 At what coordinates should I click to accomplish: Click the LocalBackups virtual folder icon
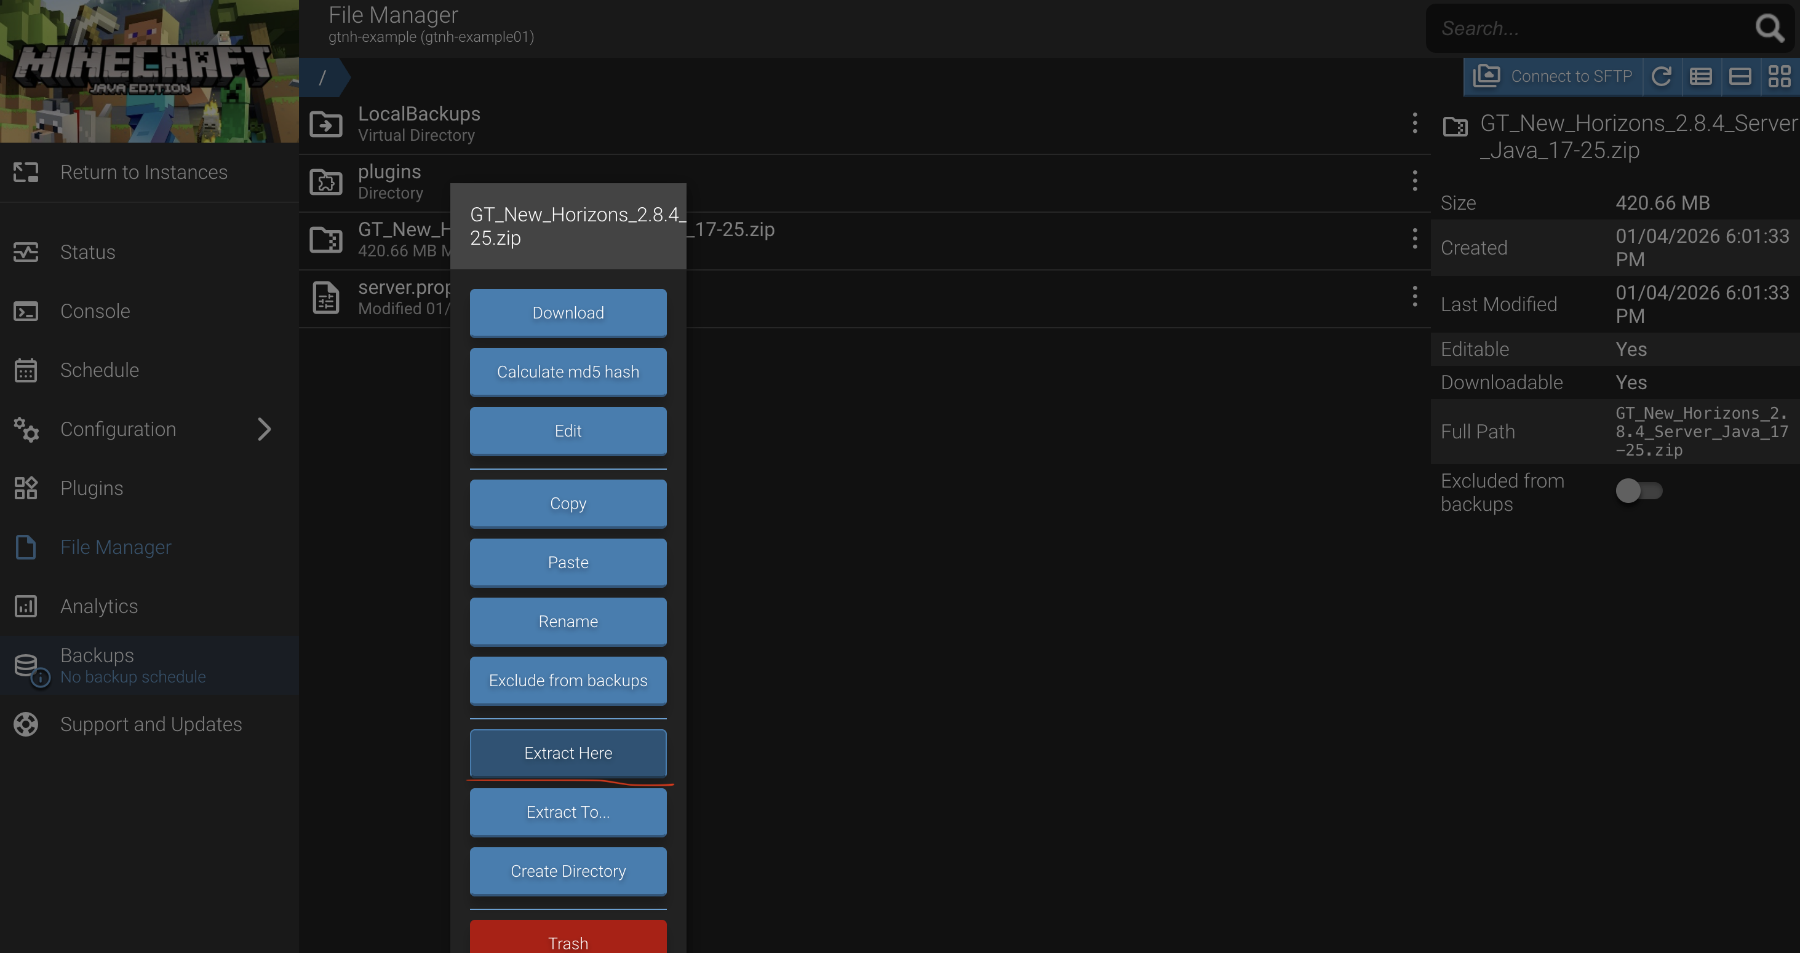click(x=326, y=124)
